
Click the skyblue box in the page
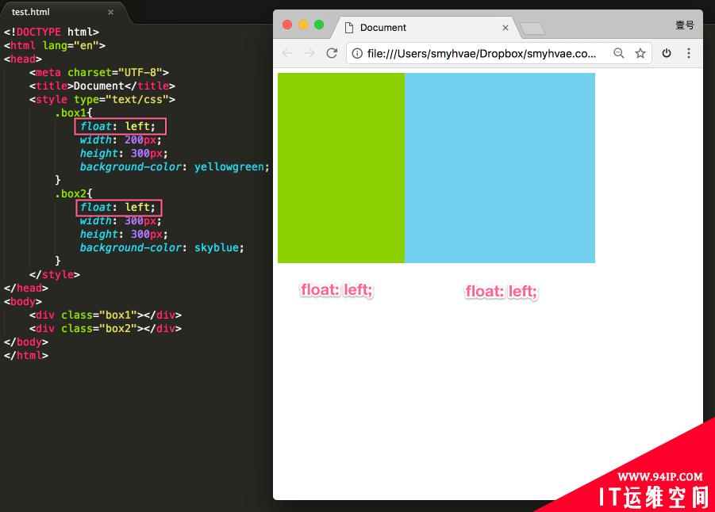[x=500, y=168]
